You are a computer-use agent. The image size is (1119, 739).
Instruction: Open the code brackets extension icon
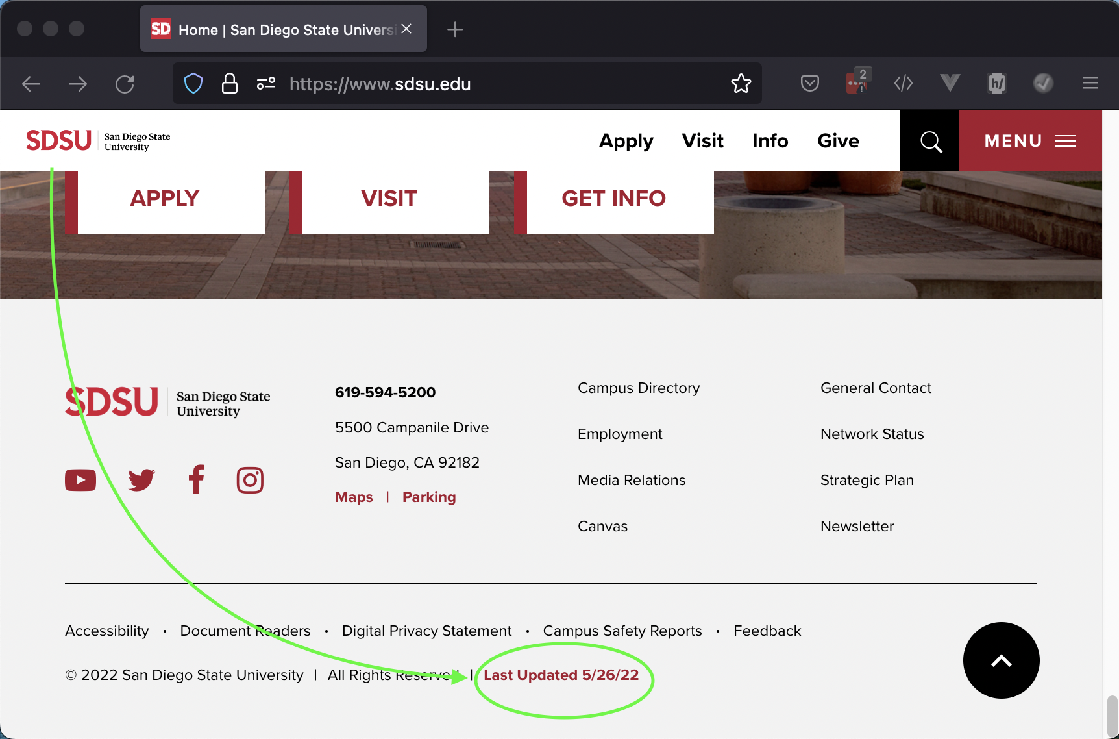click(x=904, y=83)
